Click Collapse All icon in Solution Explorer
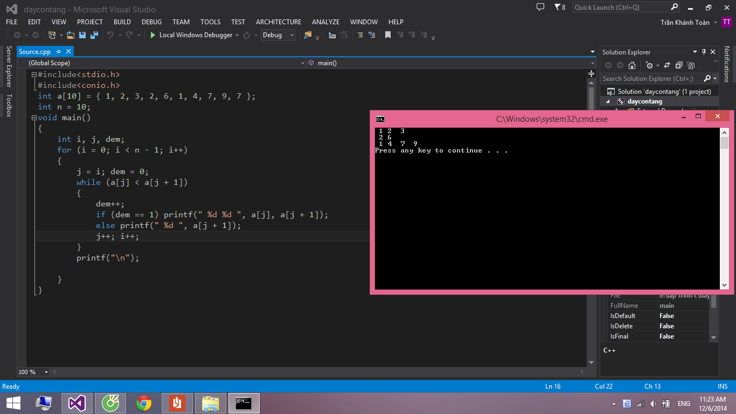Image resolution: width=736 pixels, height=414 pixels. point(678,65)
